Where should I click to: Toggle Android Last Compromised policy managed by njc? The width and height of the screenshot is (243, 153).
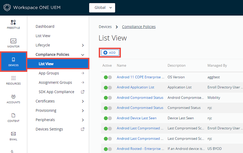click(108, 139)
